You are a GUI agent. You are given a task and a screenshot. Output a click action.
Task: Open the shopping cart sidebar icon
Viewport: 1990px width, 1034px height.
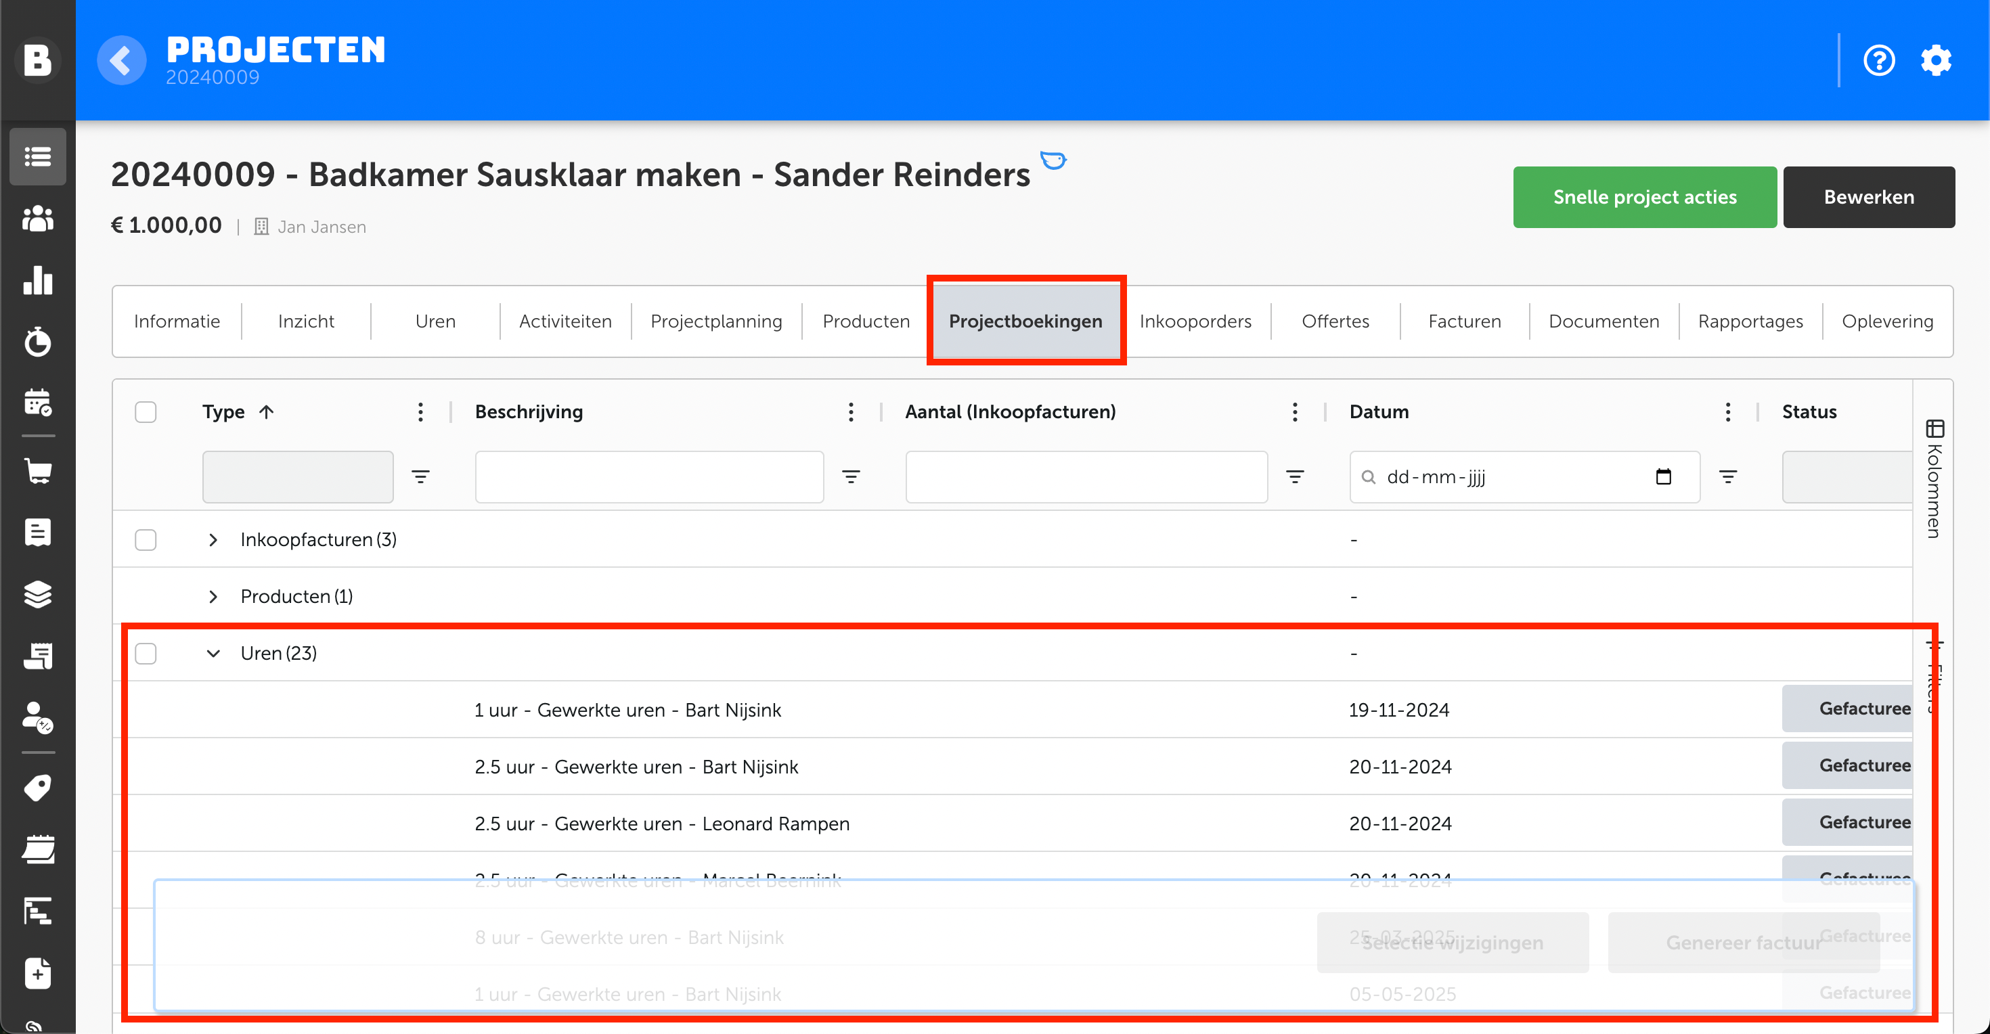pos(37,470)
